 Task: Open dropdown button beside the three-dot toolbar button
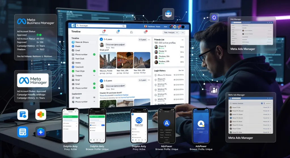coord(171,33)
